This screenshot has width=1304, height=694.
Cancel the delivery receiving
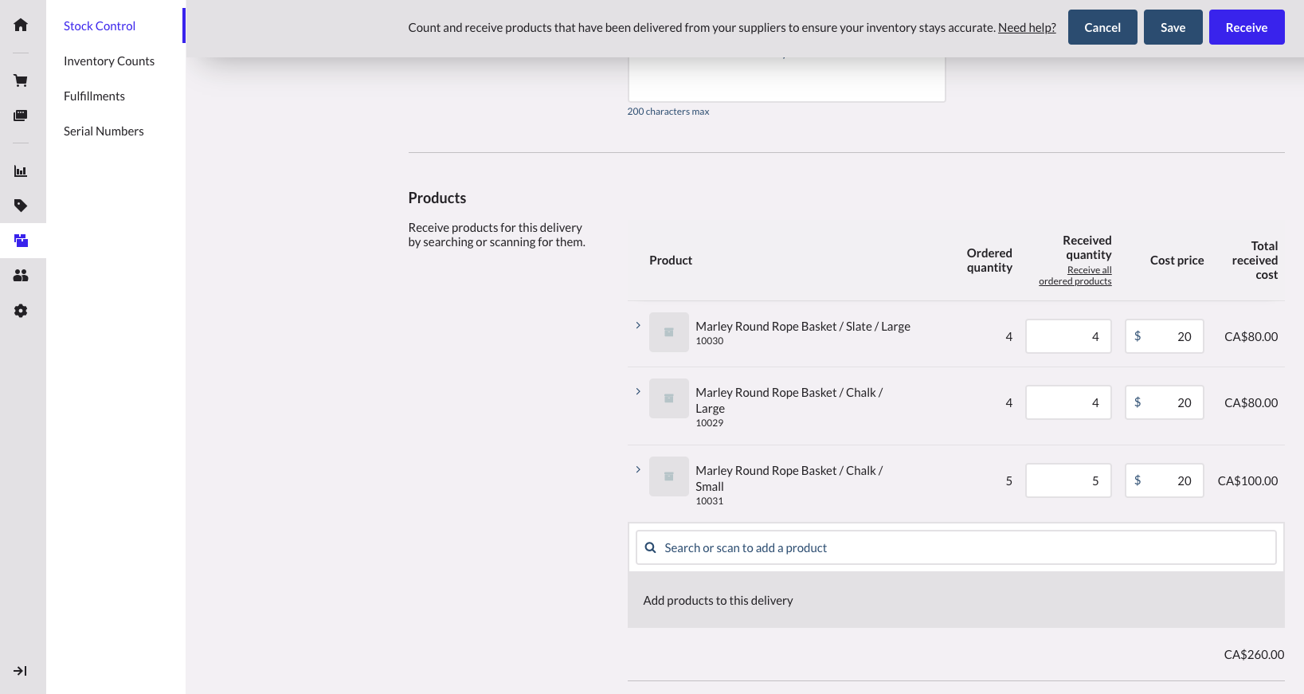tap(1102, 27)
